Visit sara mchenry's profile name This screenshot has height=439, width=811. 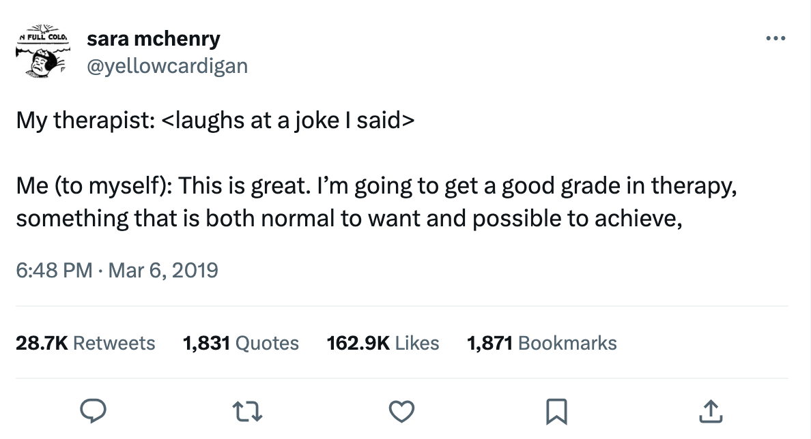(x=153, y=38)
